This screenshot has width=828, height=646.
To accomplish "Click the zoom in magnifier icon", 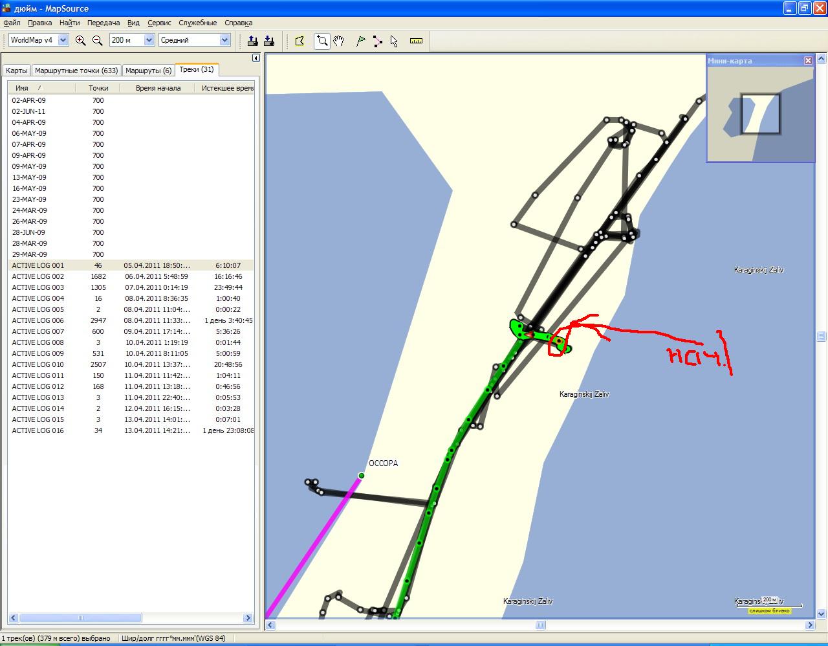I will coord(80,41).
